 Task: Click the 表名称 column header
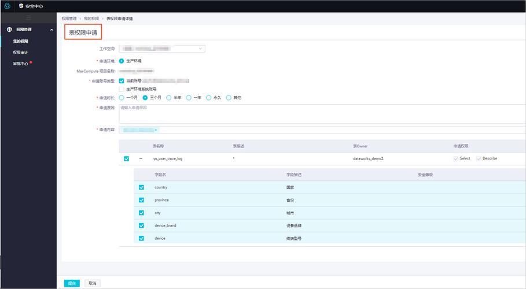(158, 146)
